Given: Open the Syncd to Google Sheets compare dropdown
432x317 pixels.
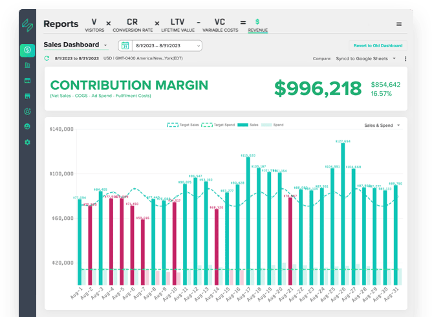Looking at the screenshot, I should click(365, 59).
